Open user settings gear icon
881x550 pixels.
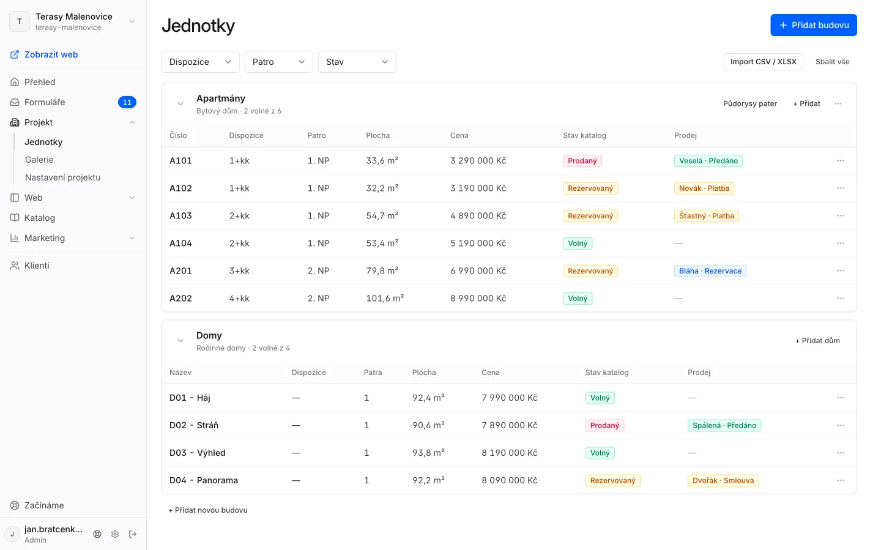[115, 534]
